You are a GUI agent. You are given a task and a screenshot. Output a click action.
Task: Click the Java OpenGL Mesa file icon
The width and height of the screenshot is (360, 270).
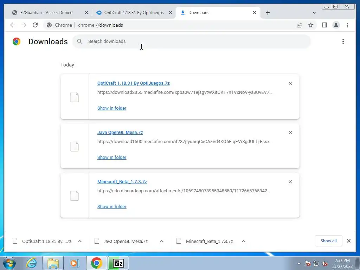coord(75,147)
